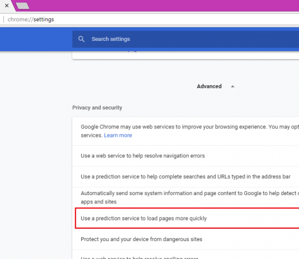Viewport: 299px width, 259px height.
Task: Toggle resolve navigation errors web service
Action: tap(185, 156)
